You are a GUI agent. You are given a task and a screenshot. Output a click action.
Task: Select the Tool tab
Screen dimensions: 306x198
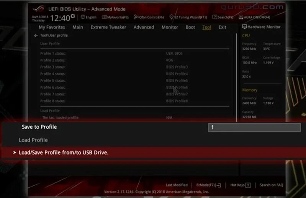coord(207,27)
